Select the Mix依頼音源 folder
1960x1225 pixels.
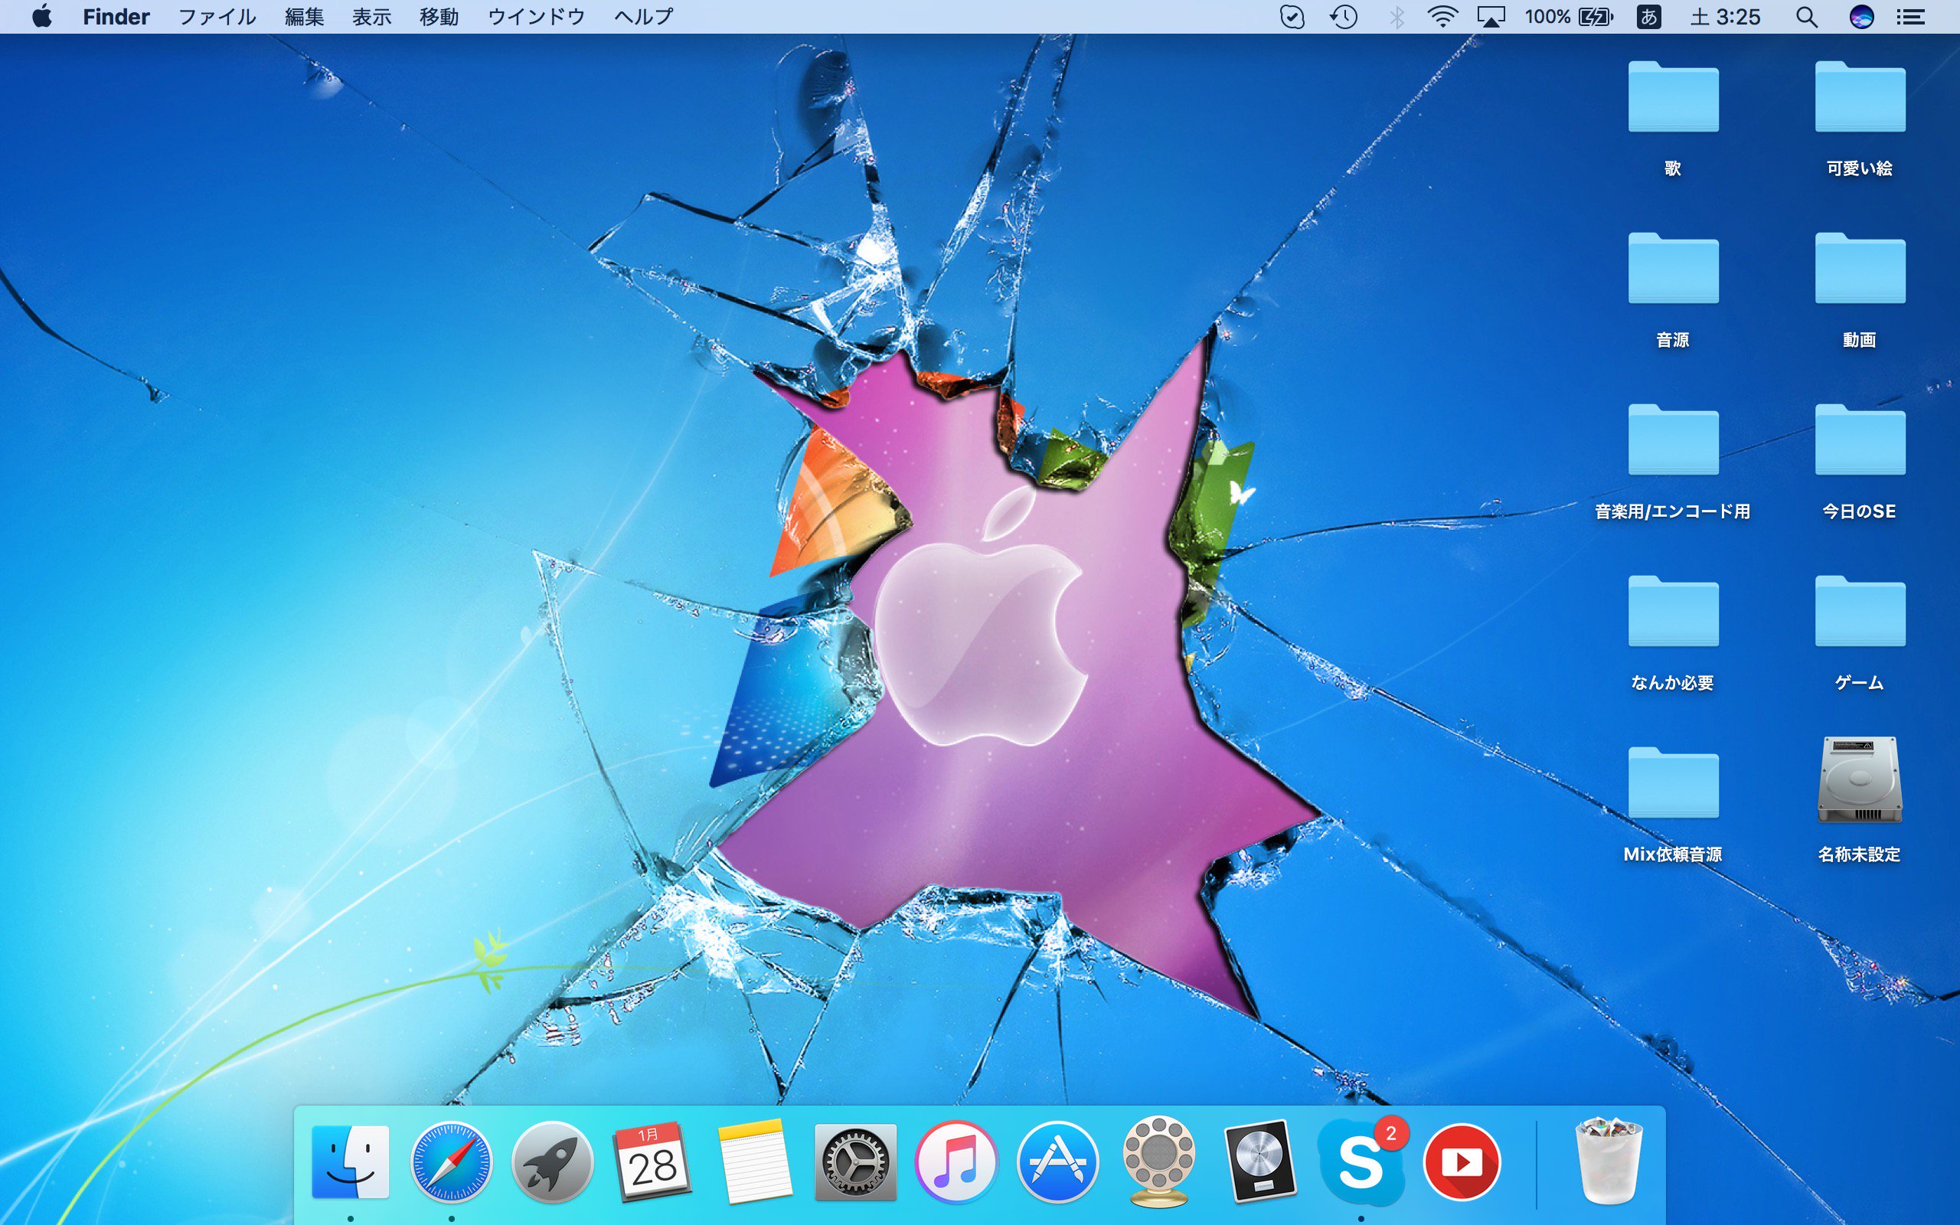(x=1674, y=807)
